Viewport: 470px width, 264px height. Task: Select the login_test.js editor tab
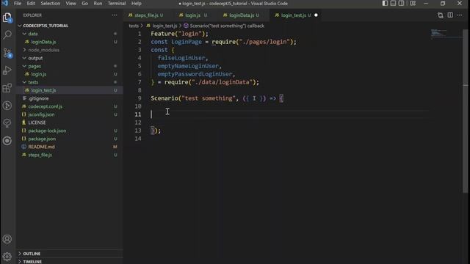point(293,15)
